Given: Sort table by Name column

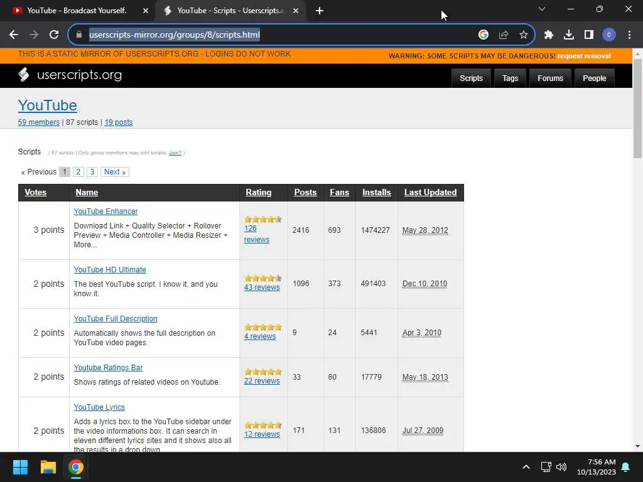Looking at the screenshot, I should (87, 192).
